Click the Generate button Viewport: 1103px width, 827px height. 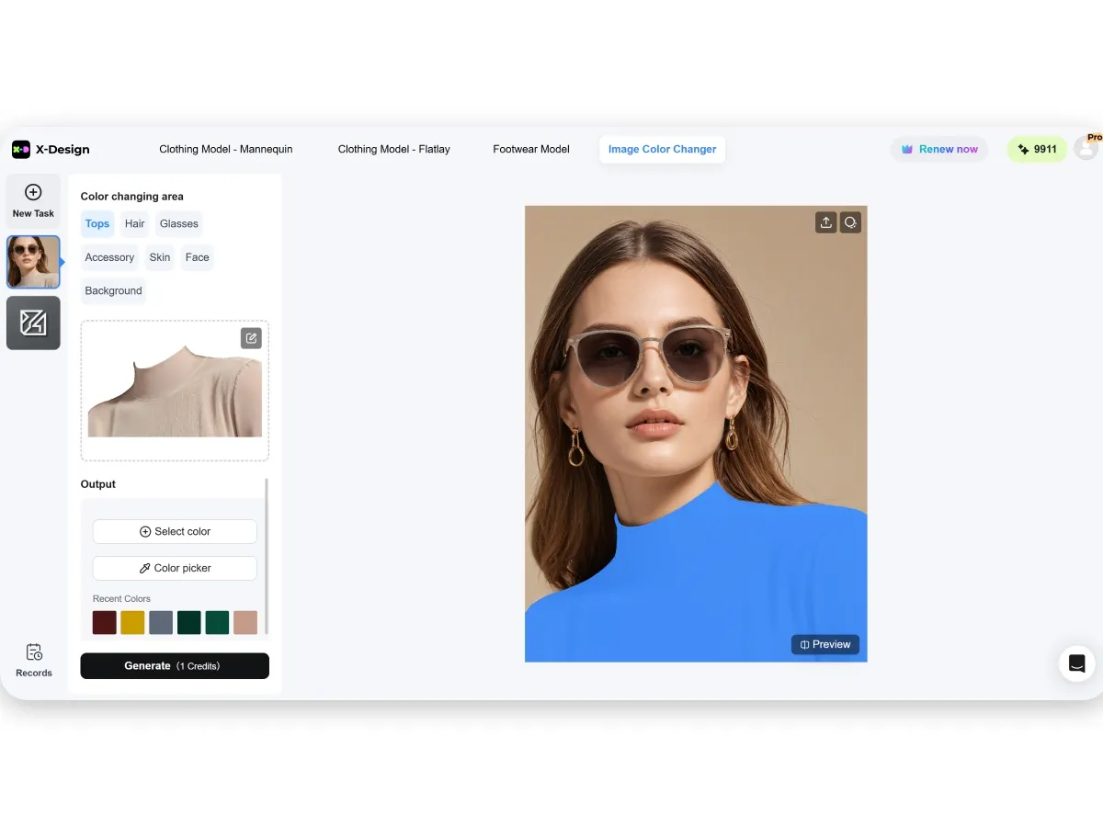click(x=175, y=666)
